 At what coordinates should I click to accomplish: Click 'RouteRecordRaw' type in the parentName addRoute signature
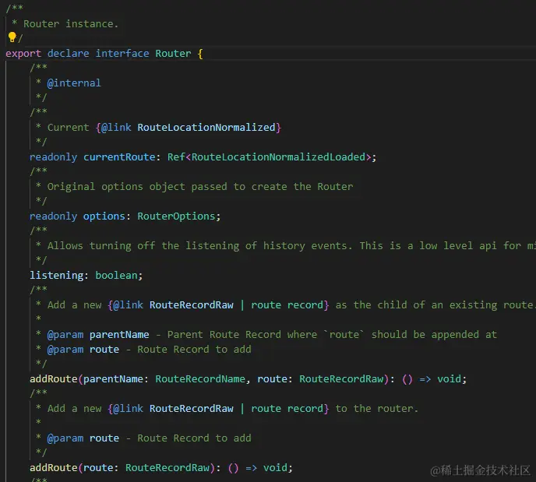(341, 379)
